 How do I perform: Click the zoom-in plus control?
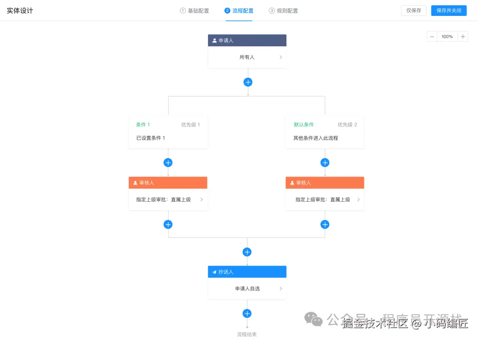click(x=463, y=36)
